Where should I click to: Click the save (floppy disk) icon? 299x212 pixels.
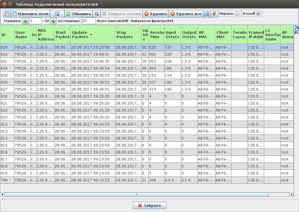(x=207, y=14)
